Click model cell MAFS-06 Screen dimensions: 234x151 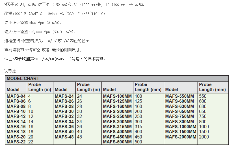pos(16,101)
